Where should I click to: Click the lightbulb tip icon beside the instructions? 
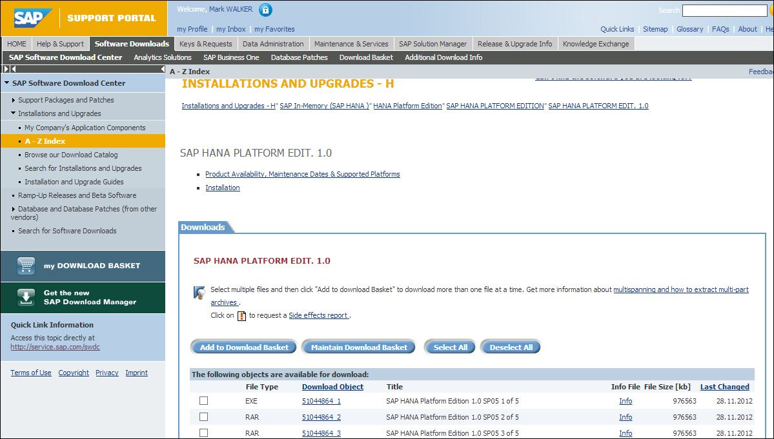(199, 293)
